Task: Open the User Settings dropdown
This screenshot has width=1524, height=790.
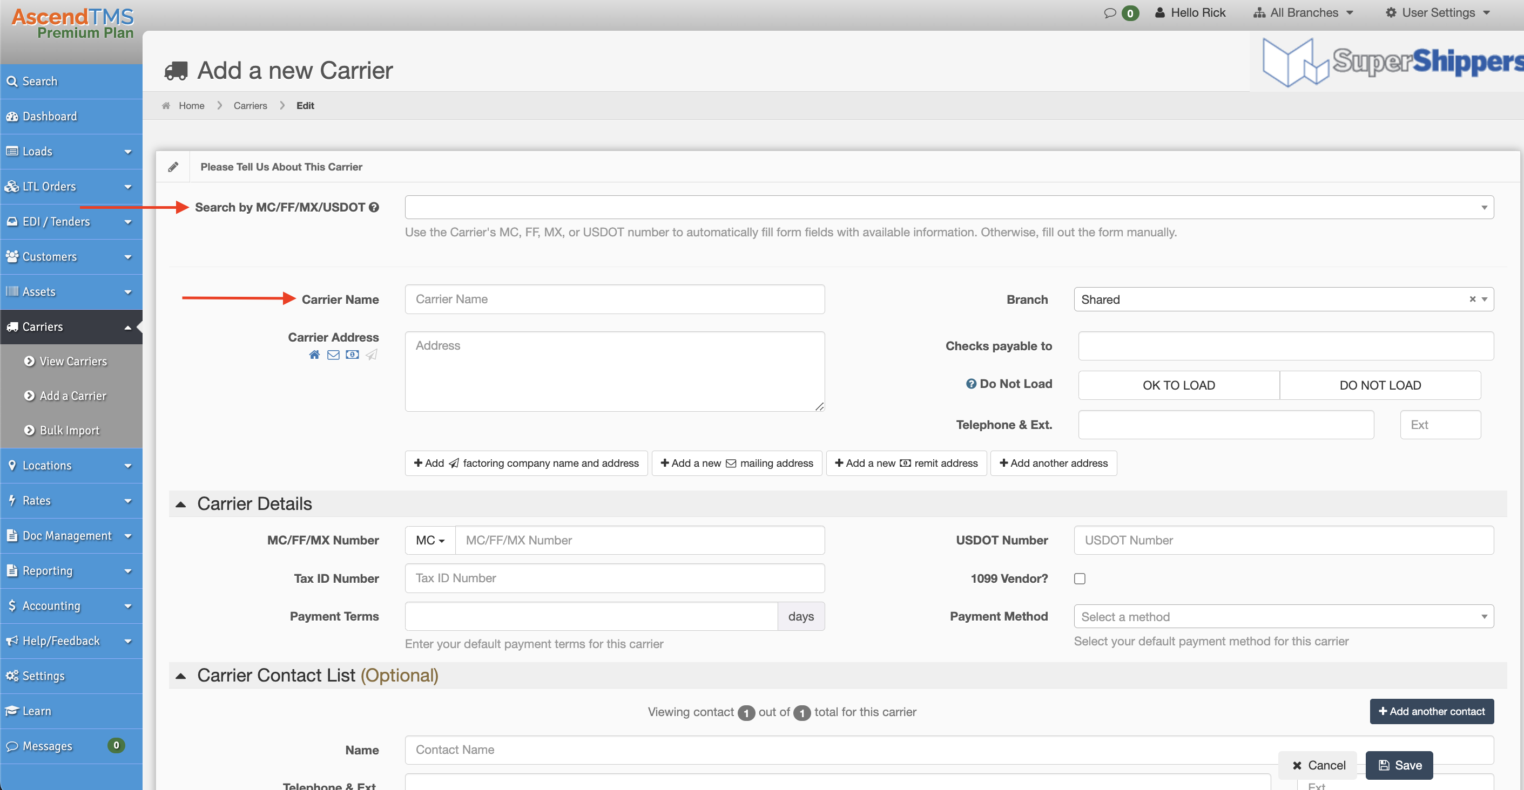Action: [x=1438, y=12]
